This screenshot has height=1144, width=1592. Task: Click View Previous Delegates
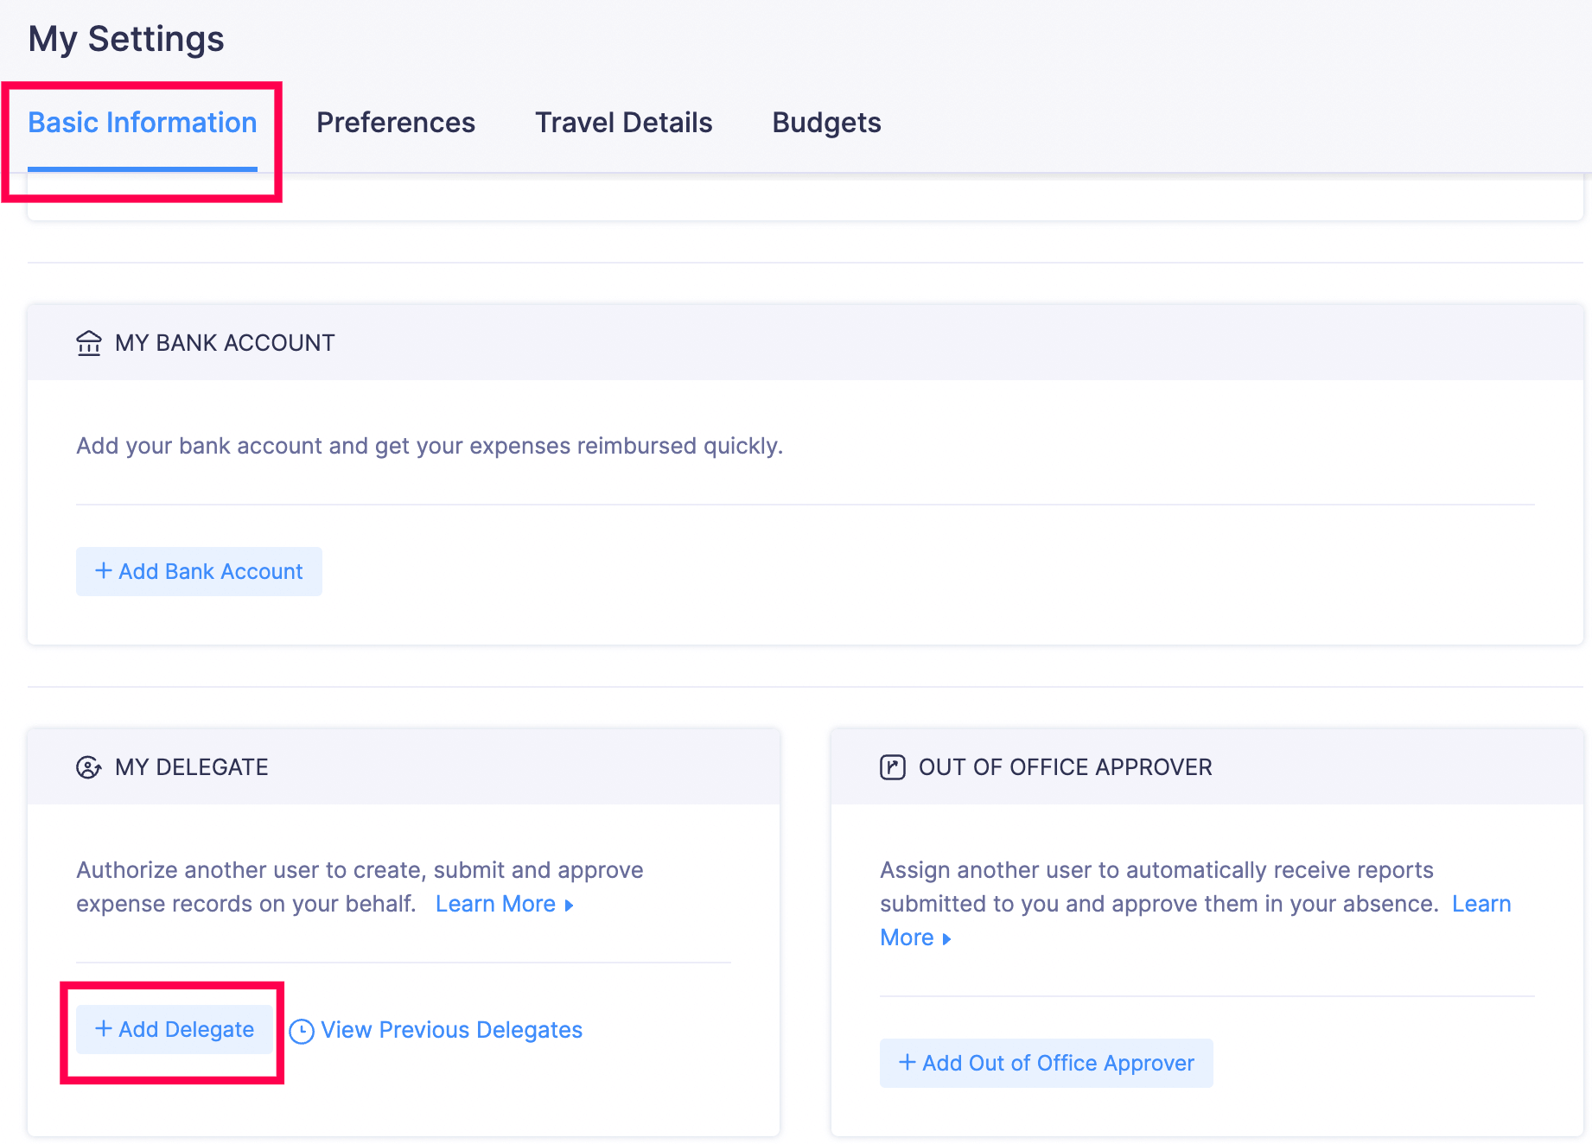pyautogui.click(x=450, y=1029)
